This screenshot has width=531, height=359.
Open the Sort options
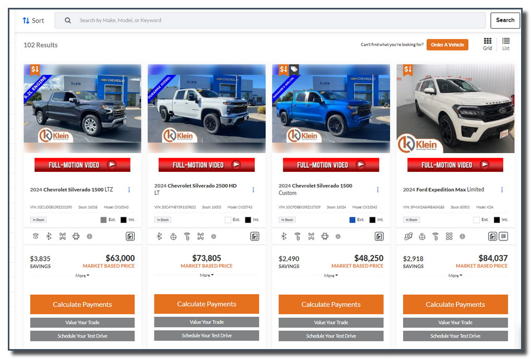tap(33, 20)
